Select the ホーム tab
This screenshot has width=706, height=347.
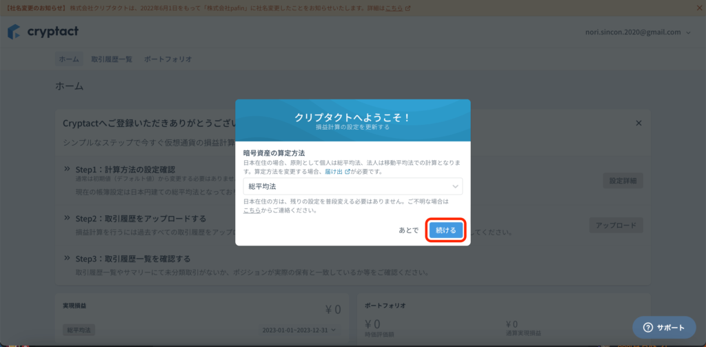(69, 59)
